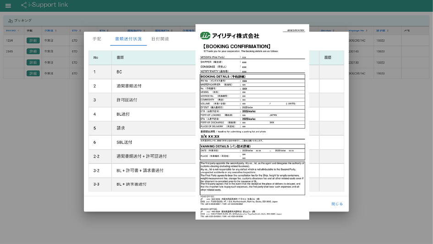This screenshot has width=433, height=244.
Task: Close the dialog with 閉じる
Action: click(337, 204)
